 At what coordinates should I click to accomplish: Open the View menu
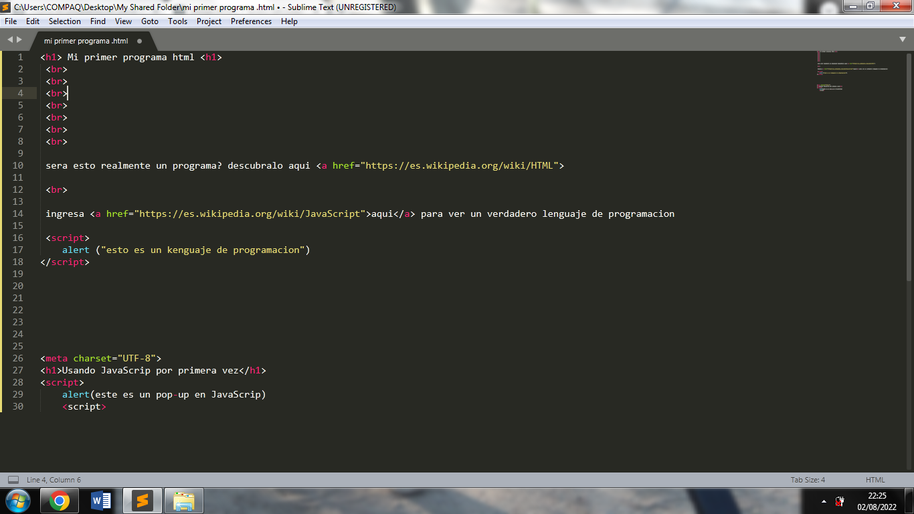coord(123,21)
